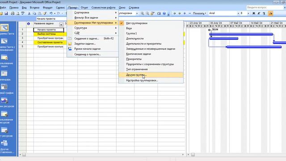
Task: Click 'Сведения о задаче...' menu entry
Action: point(93,38)
